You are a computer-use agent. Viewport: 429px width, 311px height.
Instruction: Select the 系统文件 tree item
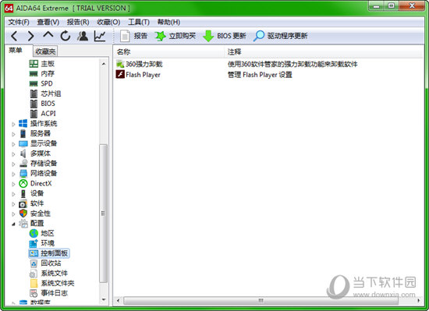coord(48,274)
